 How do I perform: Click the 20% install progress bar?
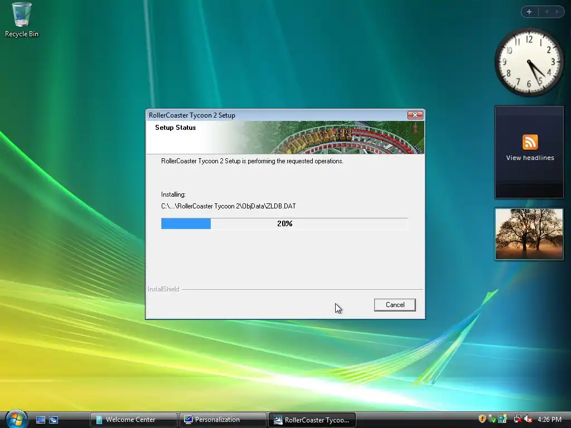coord(284,223)
